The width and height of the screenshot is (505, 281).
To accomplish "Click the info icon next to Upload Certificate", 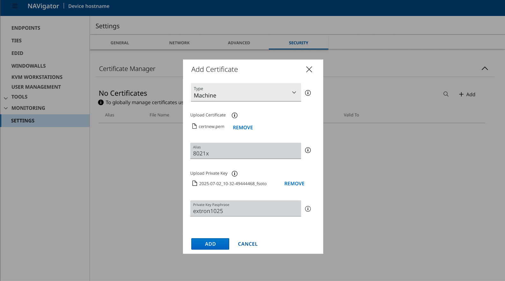I will click(x=235, y=115).
